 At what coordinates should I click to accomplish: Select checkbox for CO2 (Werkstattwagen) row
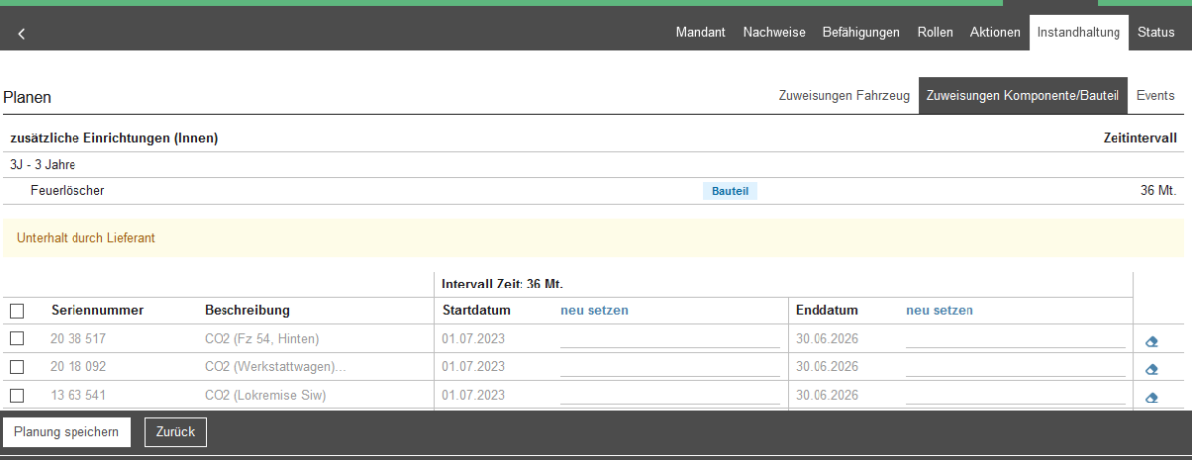[17, 367]
